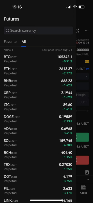This screenshot has width=93, height=203.
Task: Sort by 24h chg% arrows
Action: coord(72,50)
